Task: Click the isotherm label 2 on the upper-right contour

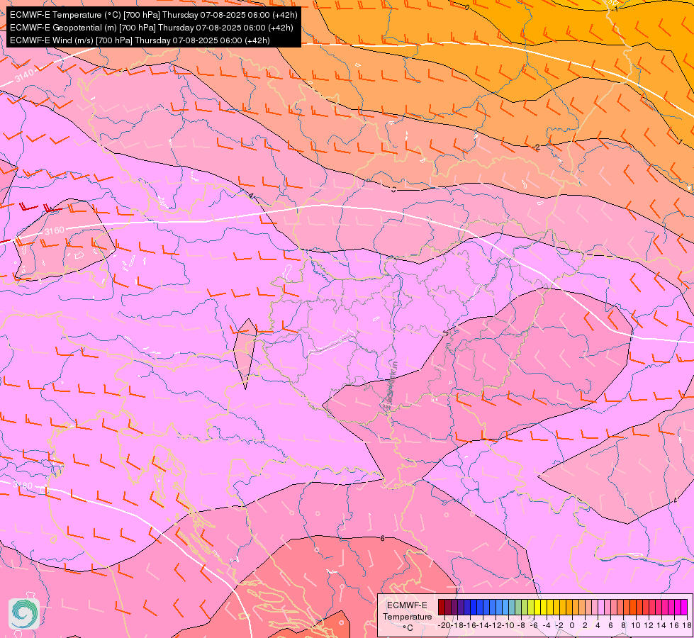Action: (x=537, y=147)
